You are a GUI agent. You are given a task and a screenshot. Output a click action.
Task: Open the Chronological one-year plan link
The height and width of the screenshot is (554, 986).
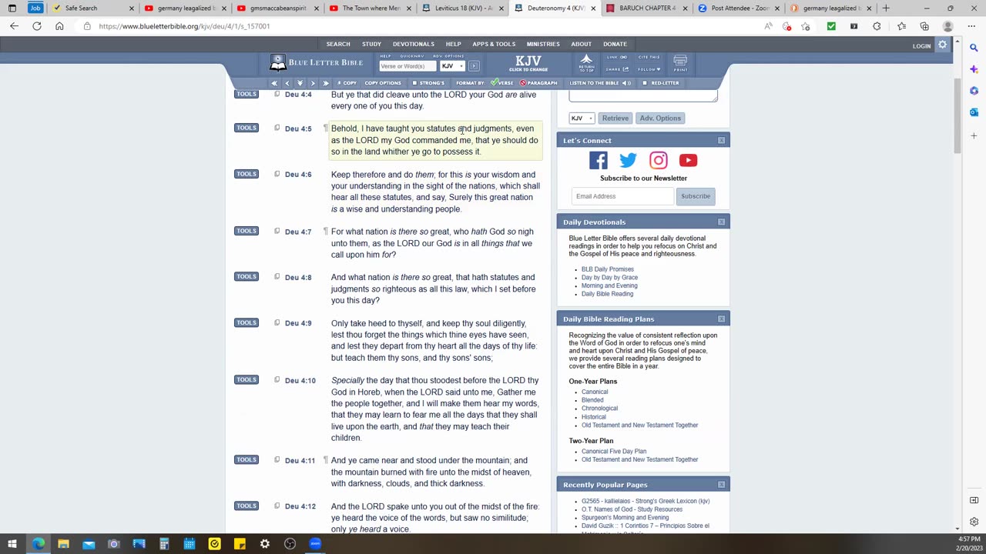click(x=599, y=409)
